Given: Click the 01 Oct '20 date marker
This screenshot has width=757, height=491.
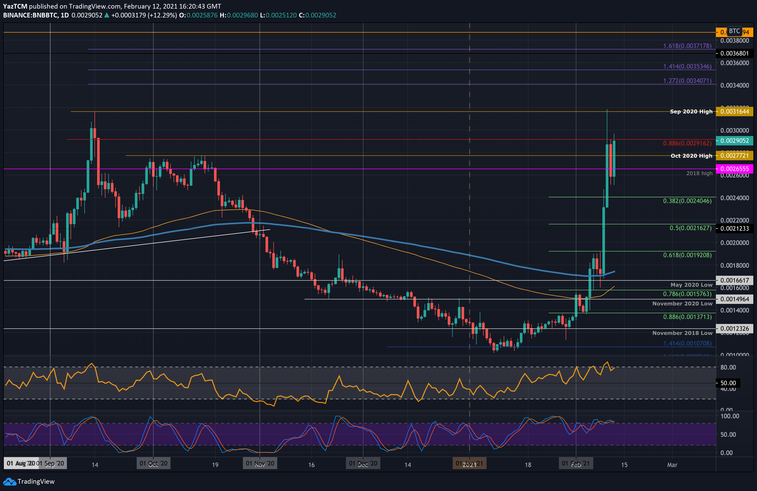Looking at the screenshot, I should pyautogui.click(x=153, y=463).
